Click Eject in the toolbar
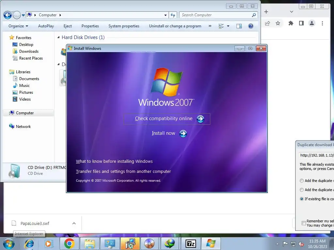The width and height of the screenshot is (334, 250). point(68,26)
